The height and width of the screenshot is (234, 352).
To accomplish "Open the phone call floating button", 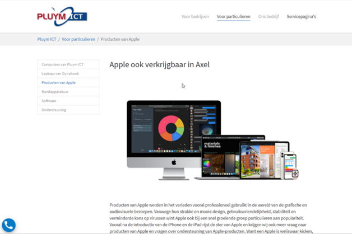I will point(8,225).
